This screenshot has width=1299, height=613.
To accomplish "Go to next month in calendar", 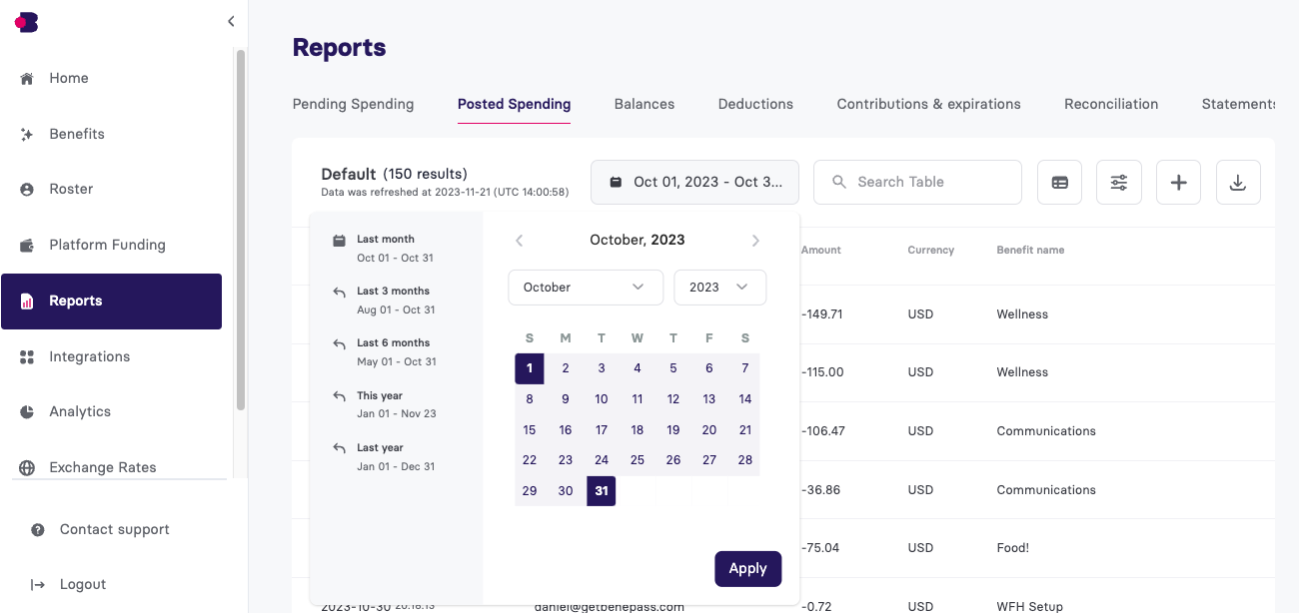I will (755, 241).
